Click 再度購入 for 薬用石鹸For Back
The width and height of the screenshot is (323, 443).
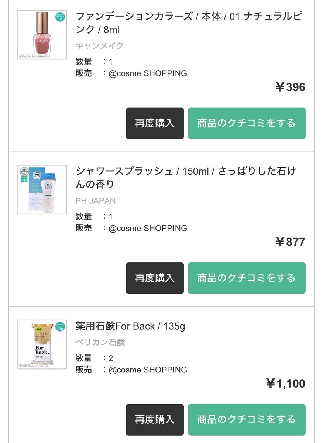155,420
